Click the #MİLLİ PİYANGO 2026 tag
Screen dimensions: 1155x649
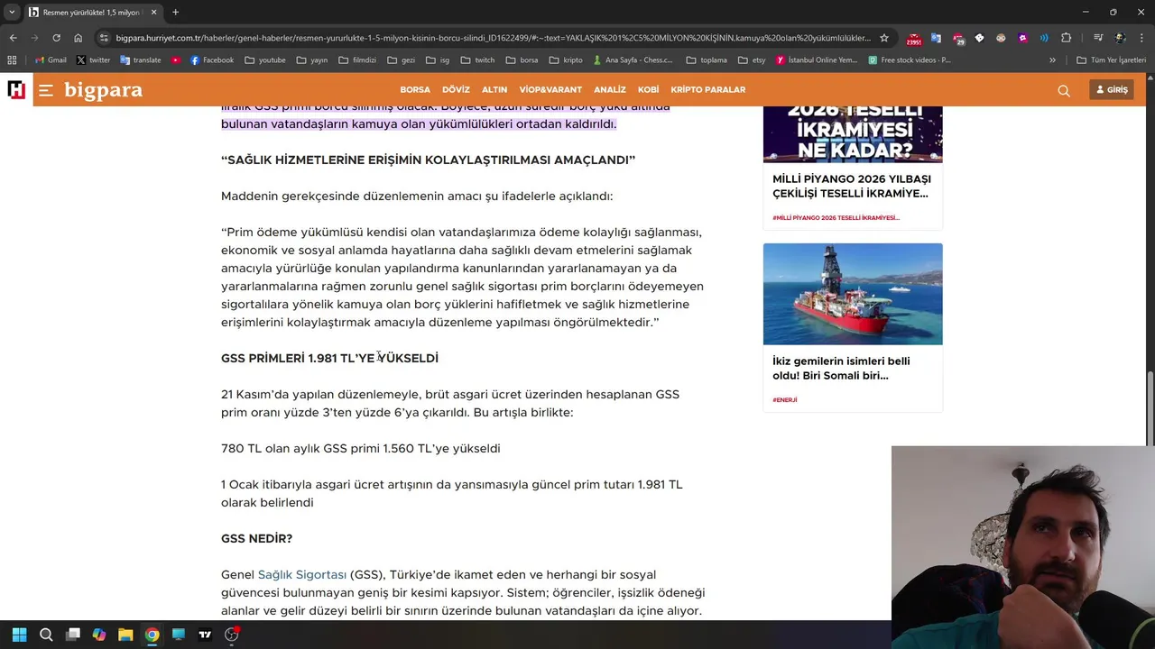[836, 217]
